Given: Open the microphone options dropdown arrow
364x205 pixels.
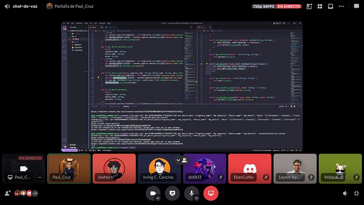Looking at the screenshot, I should coord(197,198).
